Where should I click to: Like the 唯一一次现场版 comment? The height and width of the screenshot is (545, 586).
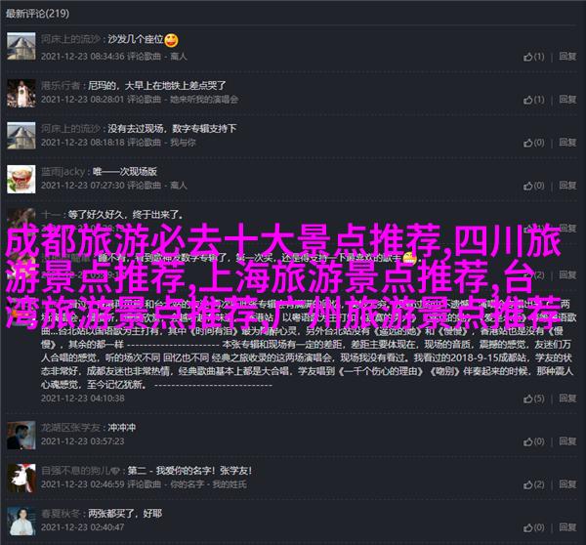click(533, 186)
